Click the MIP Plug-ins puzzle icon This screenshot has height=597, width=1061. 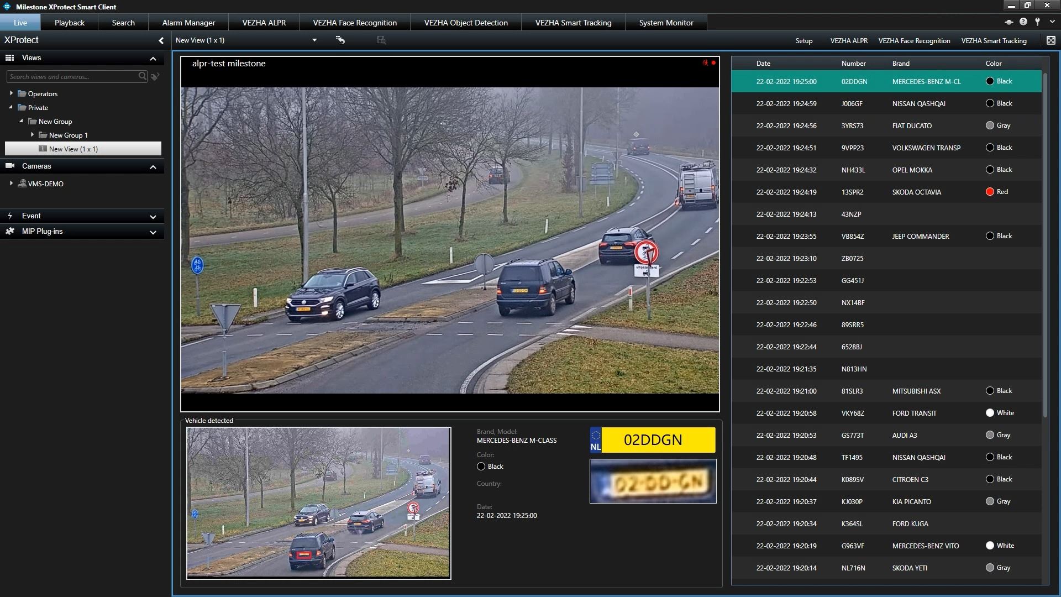pyautogui.click(x=10, y=231)
